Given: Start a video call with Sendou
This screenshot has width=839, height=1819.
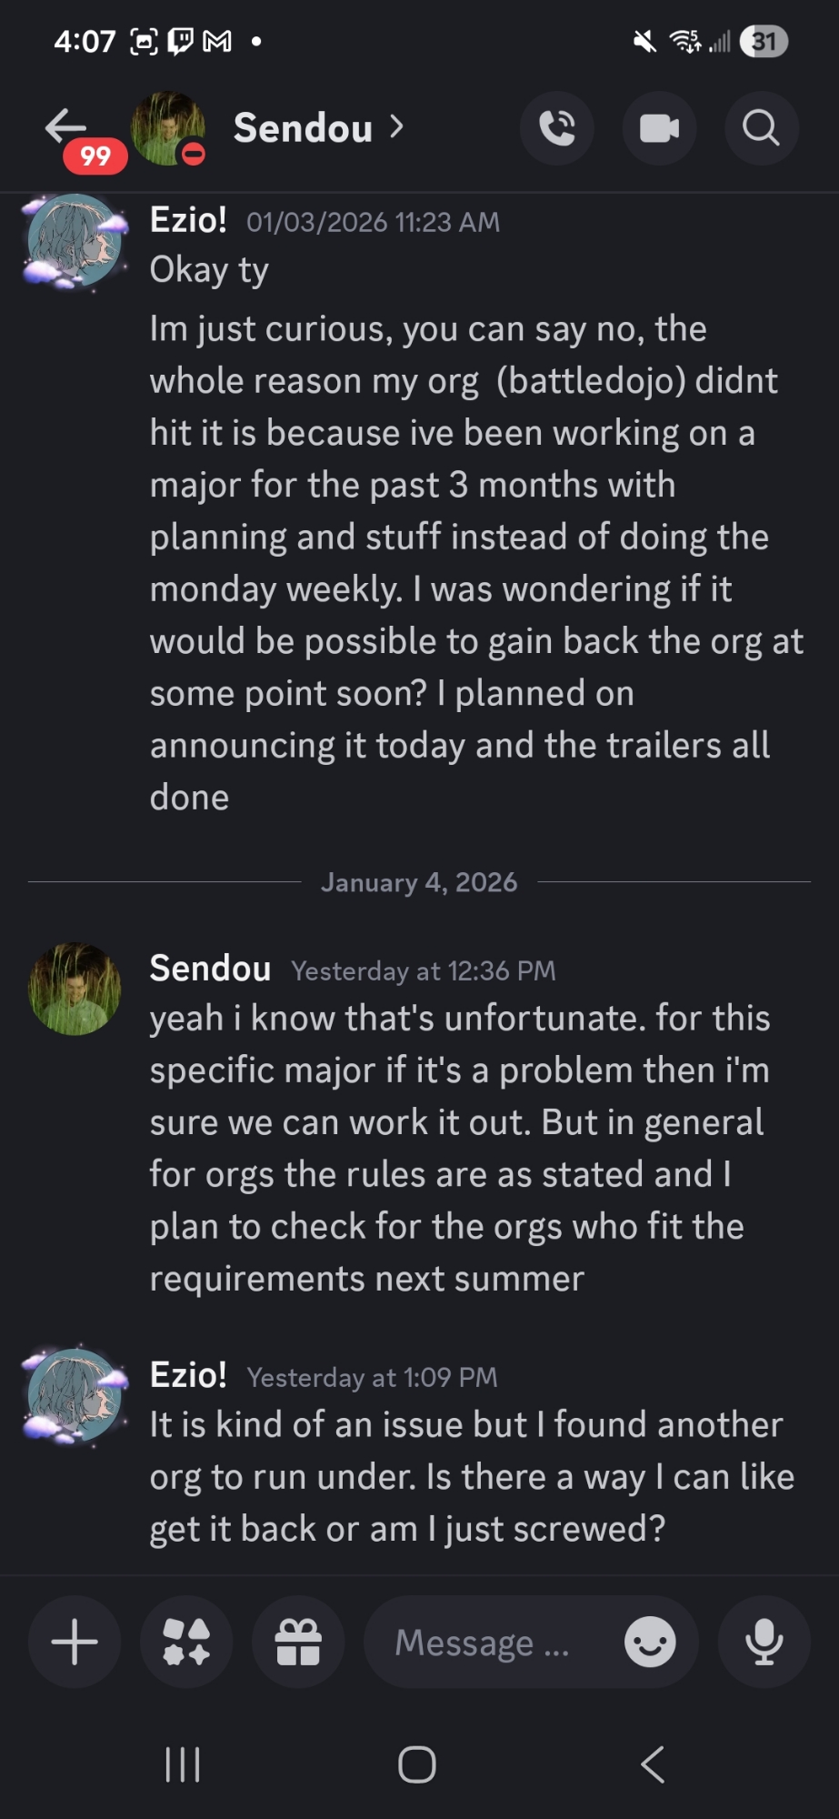Looking at the screenshot, I should click(659, 128).
